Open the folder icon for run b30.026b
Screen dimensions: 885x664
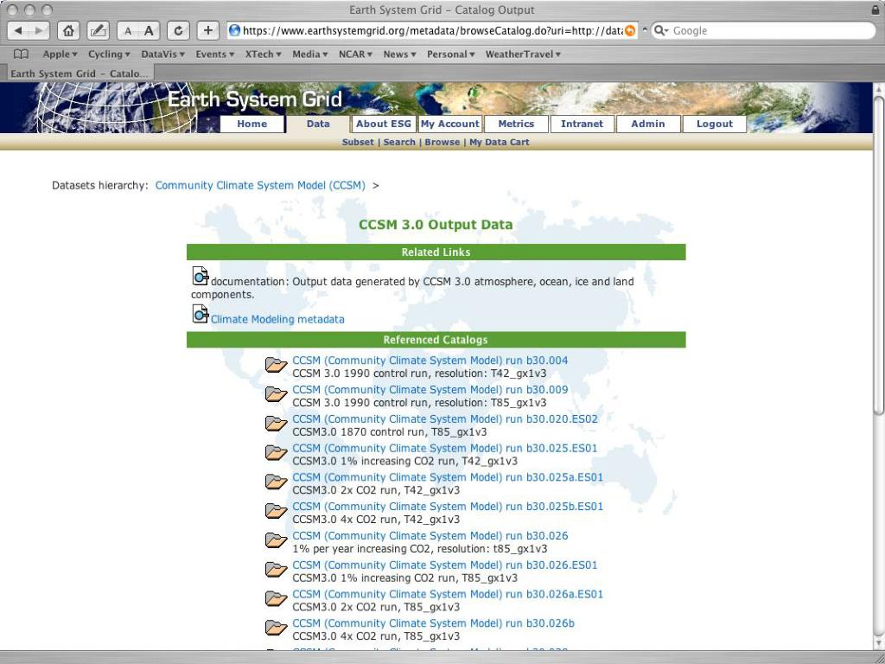tap(276, 628)
